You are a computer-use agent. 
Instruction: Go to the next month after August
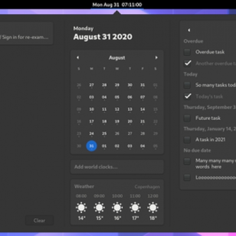(x=156, y=58)
